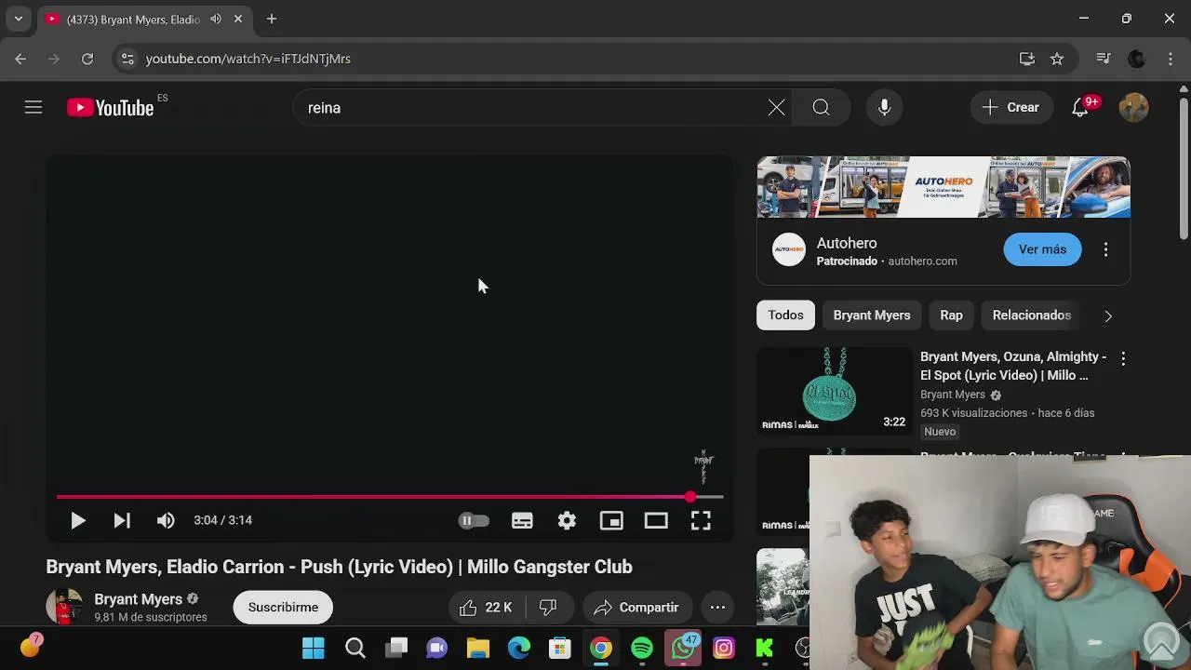Like the video, 22 K thumbs up
This screenshot has width=1191, height=670.
[486, 608]
